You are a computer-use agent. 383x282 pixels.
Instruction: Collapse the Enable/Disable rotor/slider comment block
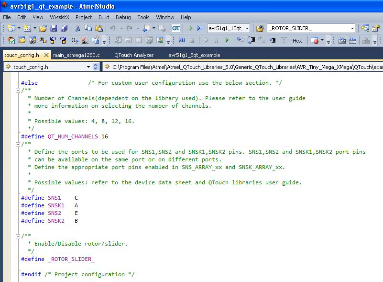(x=18, y=236)
